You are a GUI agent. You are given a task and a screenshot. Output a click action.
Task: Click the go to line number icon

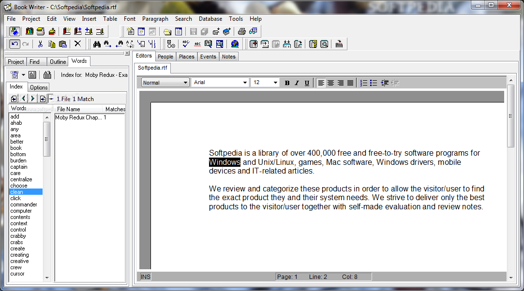152,44
